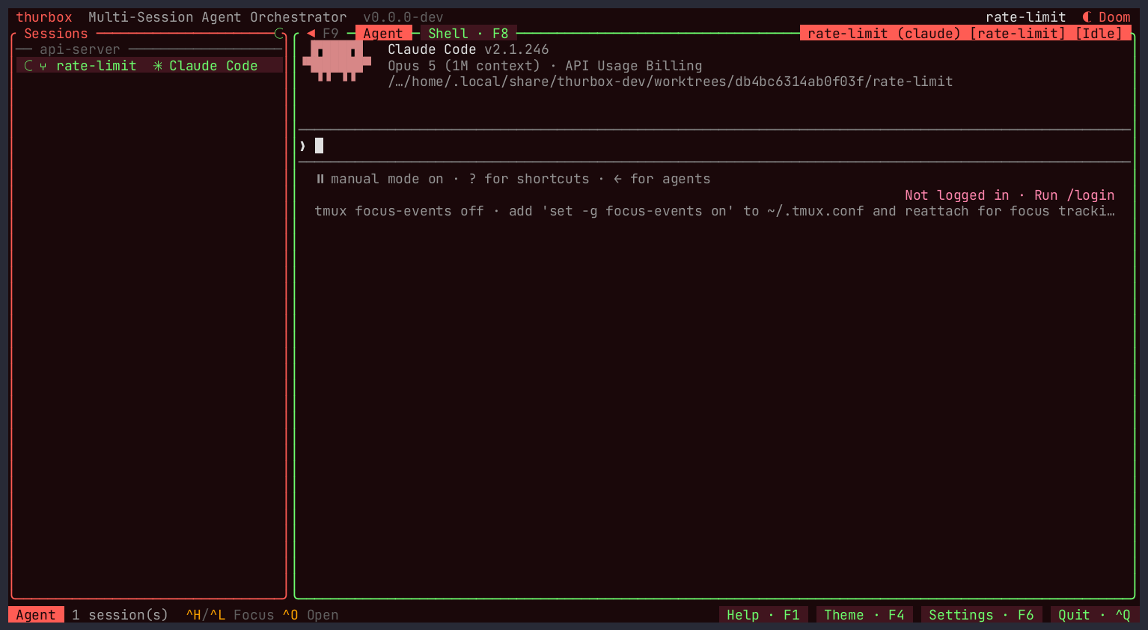Click the 'Doom' theme name in the header
Image resolution: width=1148 pixels, height=630 pixels.
point(1114,17)
